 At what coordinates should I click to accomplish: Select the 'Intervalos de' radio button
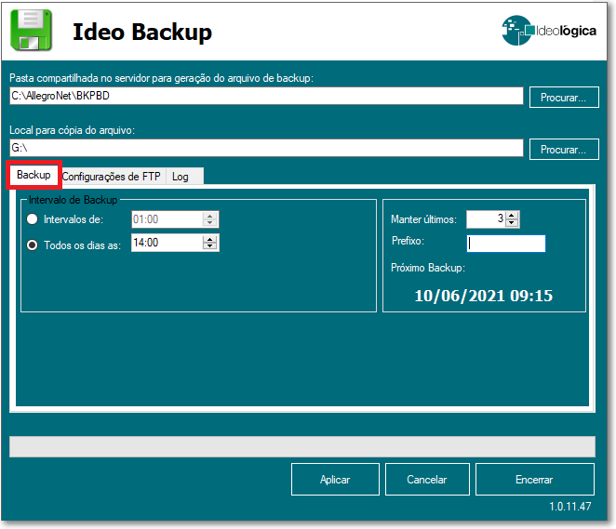click(33, 219)
